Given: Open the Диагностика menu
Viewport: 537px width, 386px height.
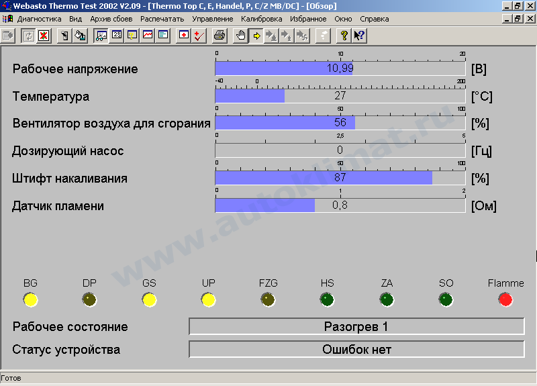Looking at the screenshot, I should 39,19.
